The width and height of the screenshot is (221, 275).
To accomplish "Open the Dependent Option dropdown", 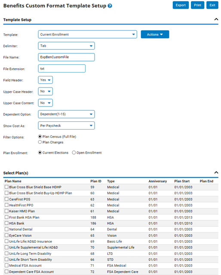I will [66, 114].
